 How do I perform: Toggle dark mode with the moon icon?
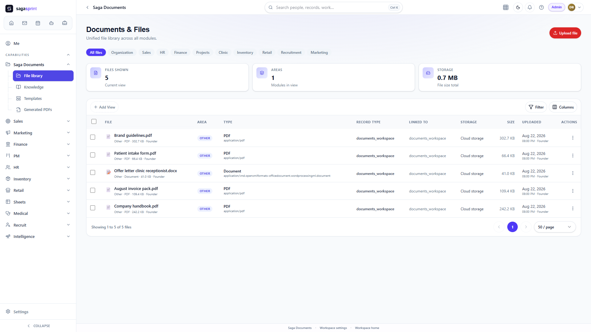[x=518, y=7]
